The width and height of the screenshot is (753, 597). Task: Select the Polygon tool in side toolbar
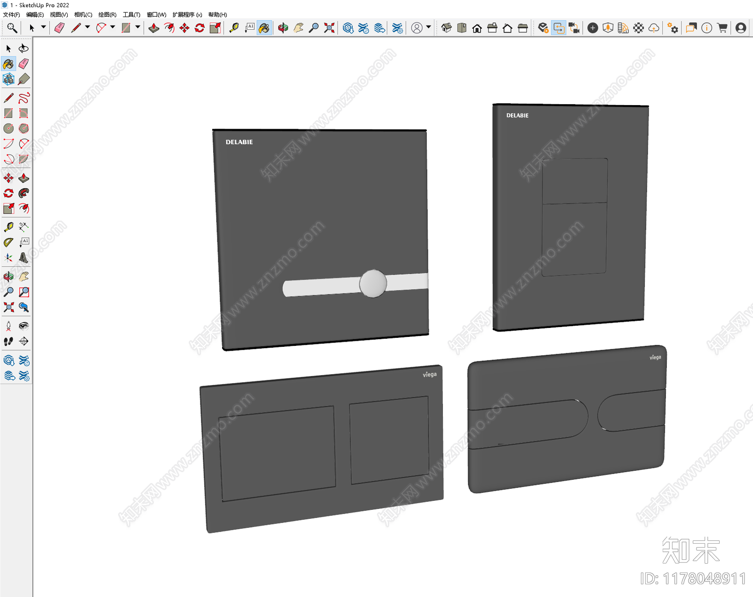tap(24, 128)
